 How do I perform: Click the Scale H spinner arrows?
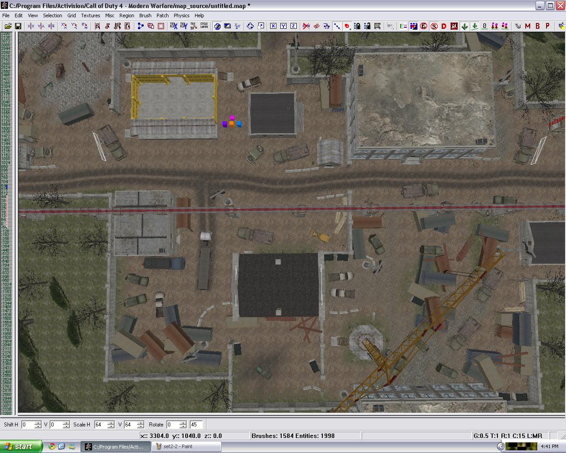pos(111,425)
